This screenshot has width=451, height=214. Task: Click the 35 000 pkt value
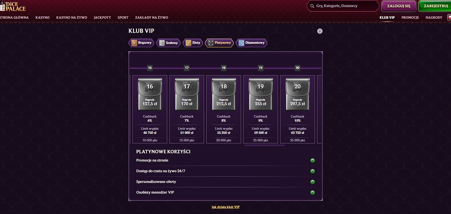[x=297, y=140]
